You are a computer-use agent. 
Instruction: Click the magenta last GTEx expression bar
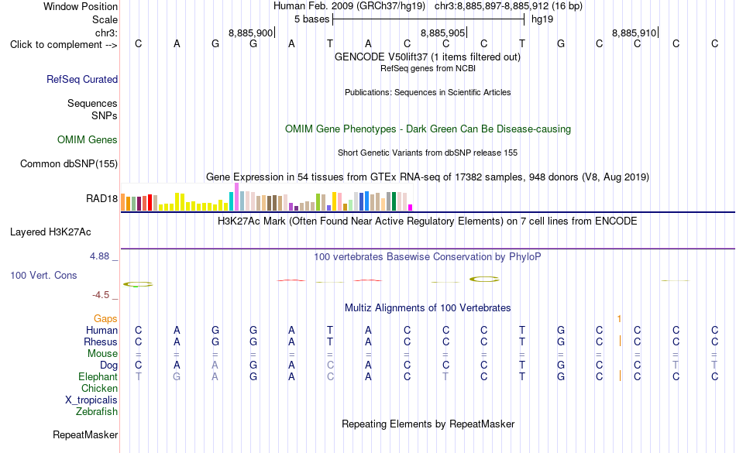click(411, 208)
